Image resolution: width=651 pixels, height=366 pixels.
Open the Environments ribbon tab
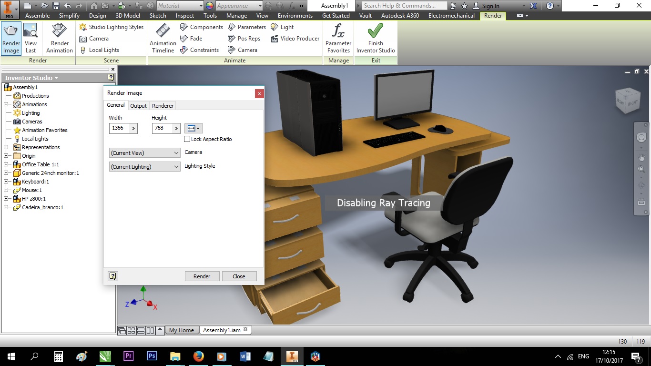(x=295, y=16)
